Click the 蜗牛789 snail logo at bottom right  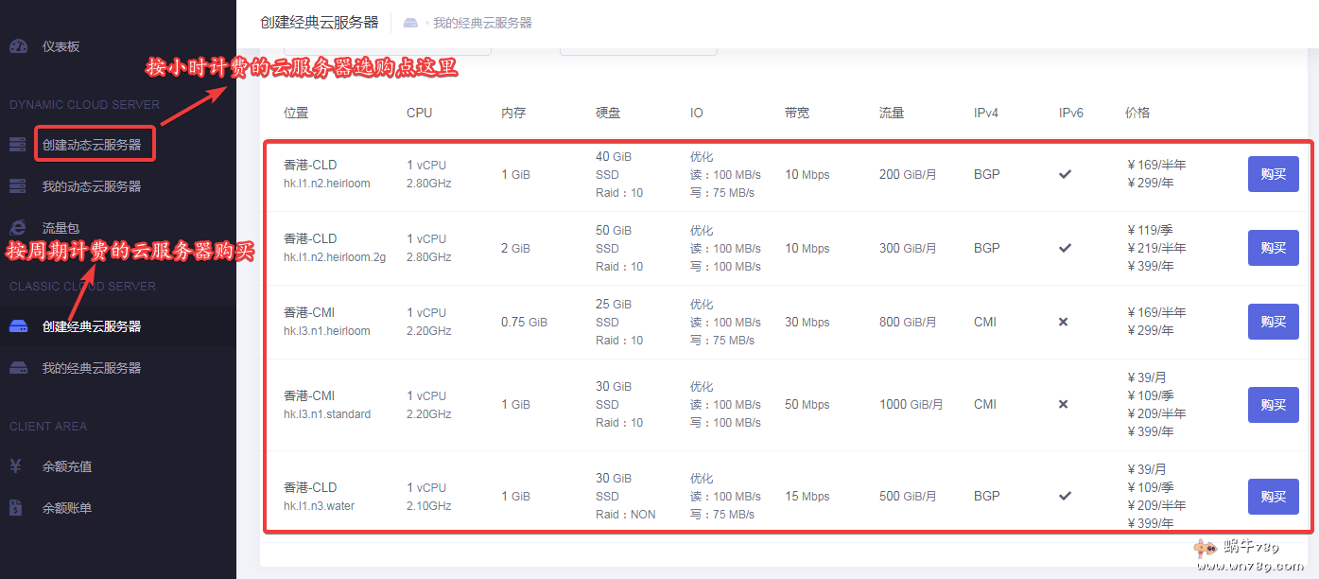coord(1206,547)
